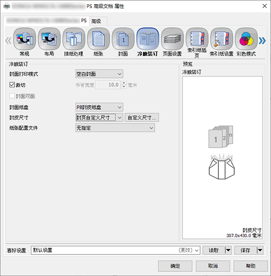Open the 保存 button dropdown arrow

point(260,250)
